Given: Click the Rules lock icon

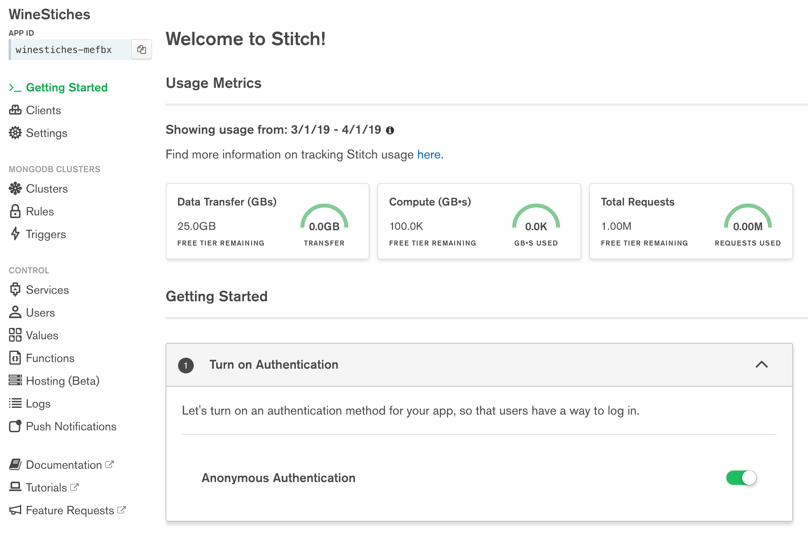Looking at the screenshot, I should (x=15, y=211).
